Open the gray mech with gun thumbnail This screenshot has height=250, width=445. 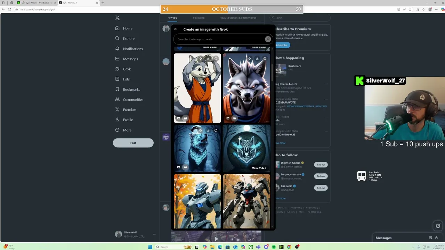(246, 201)
